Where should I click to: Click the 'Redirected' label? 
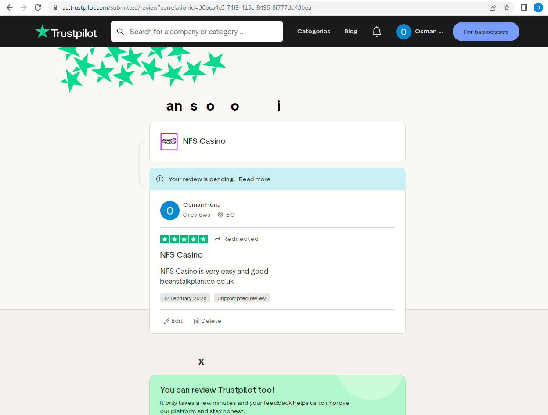241,239
